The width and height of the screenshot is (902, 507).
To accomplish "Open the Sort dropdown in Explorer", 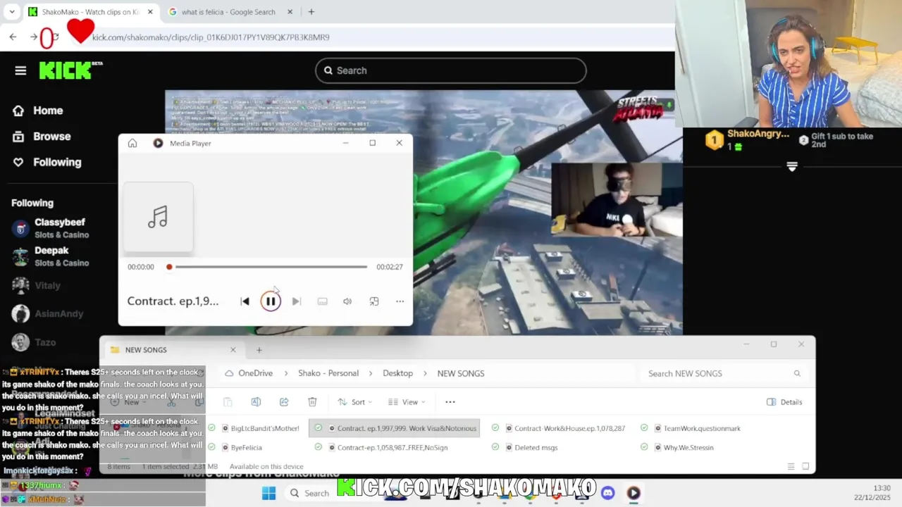I will 354,402.
